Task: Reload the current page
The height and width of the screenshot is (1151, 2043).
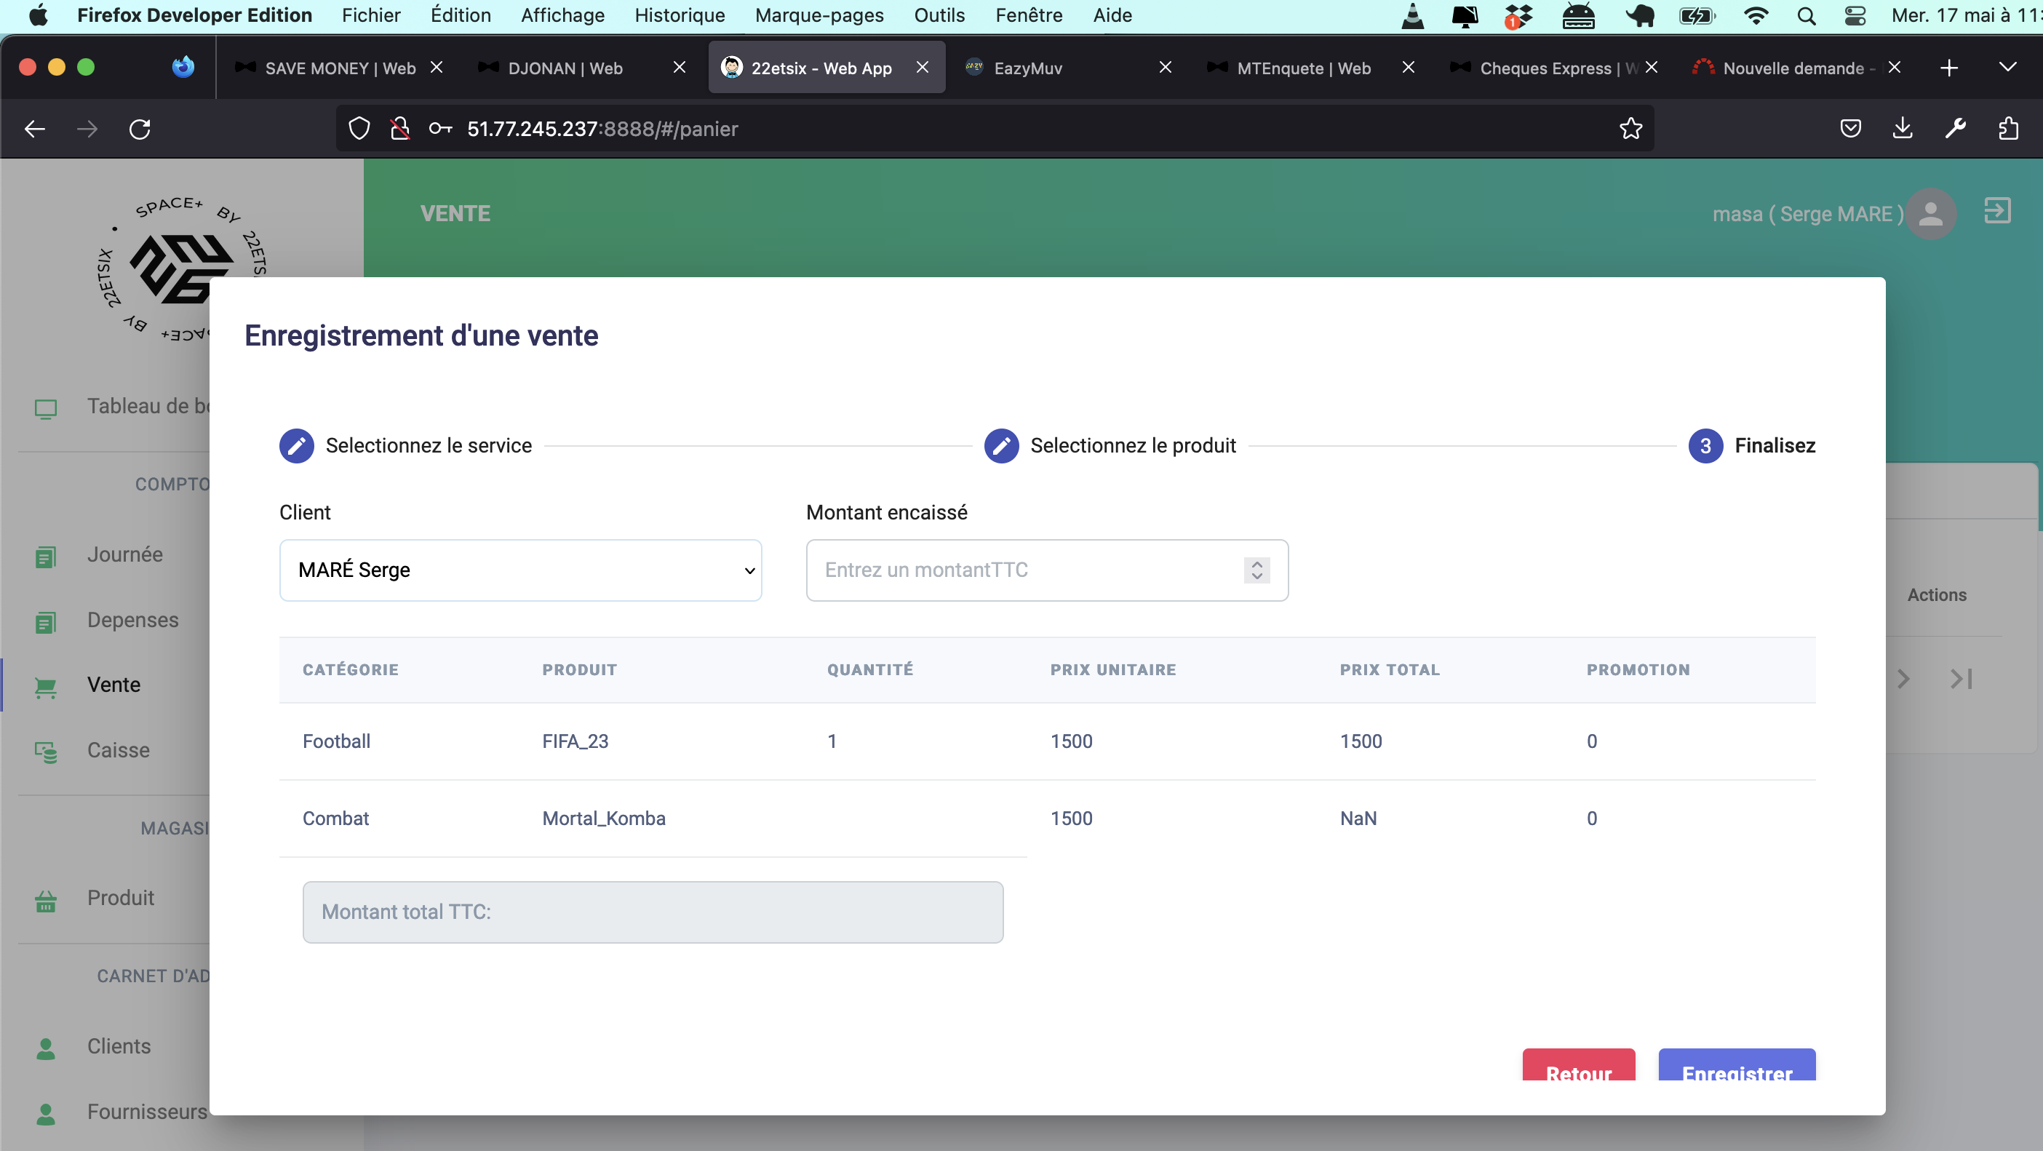Action: [140, 129]
